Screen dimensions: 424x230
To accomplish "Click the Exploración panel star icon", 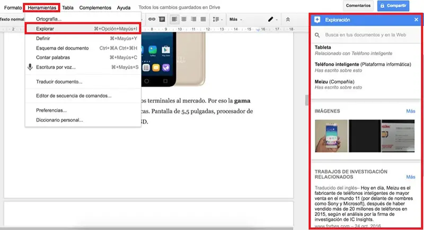I will point(317,20).
